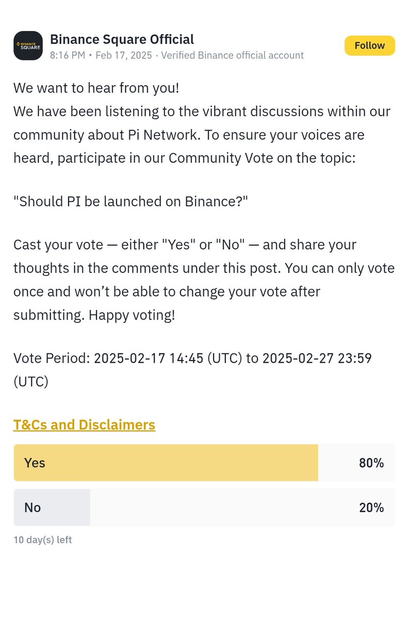Vote No in the community poll

(204, 507)
